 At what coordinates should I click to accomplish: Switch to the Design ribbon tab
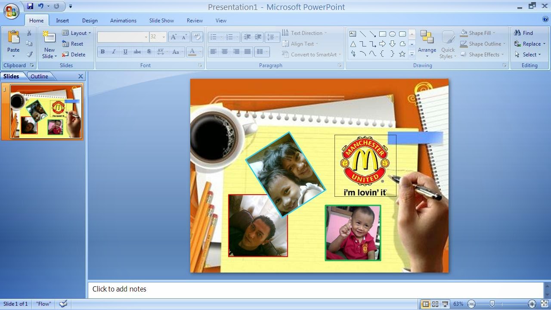click(x=90, y=20)
